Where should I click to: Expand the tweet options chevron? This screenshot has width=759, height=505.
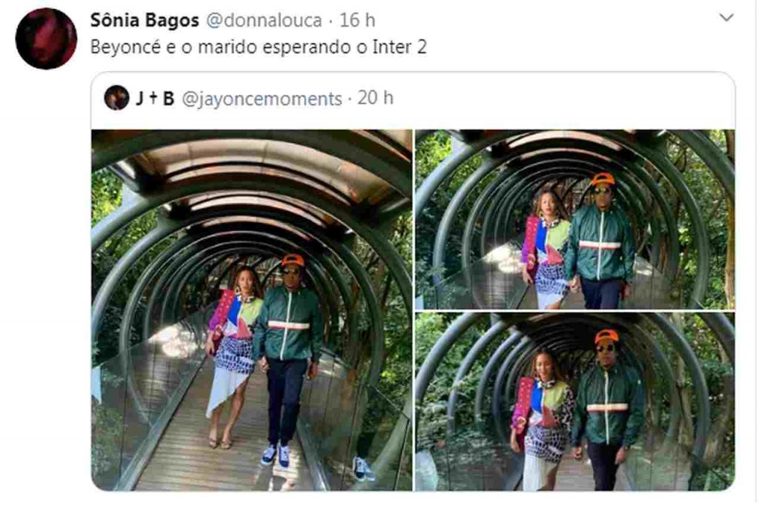(726, 18)
